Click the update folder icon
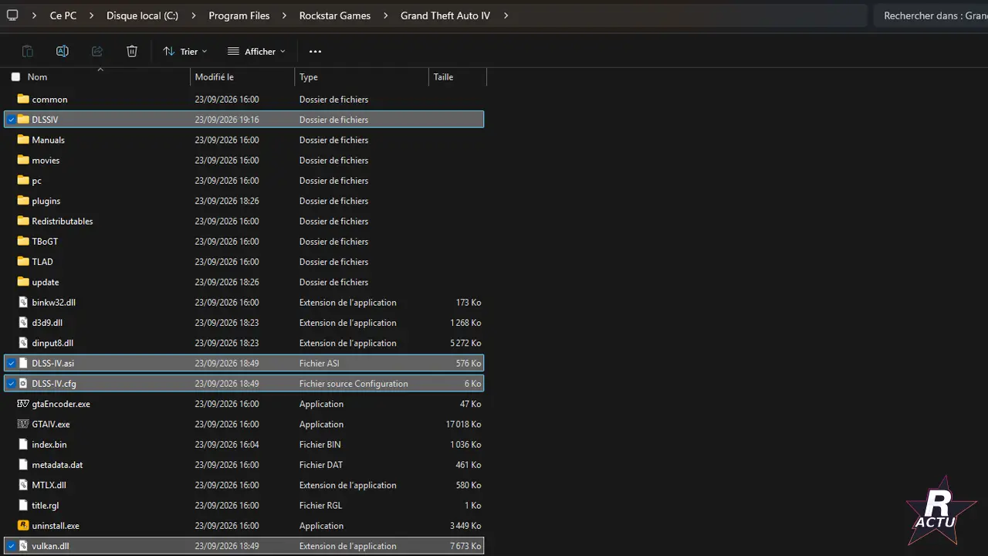The height and width of the screenshot is (556, 988). (x=23, y=282)
